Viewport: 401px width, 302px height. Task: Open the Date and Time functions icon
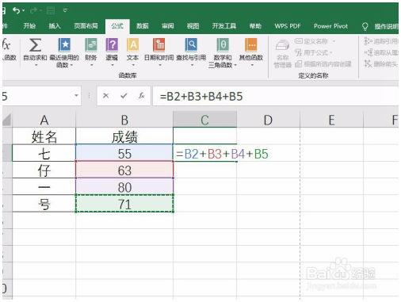[159, 44]
